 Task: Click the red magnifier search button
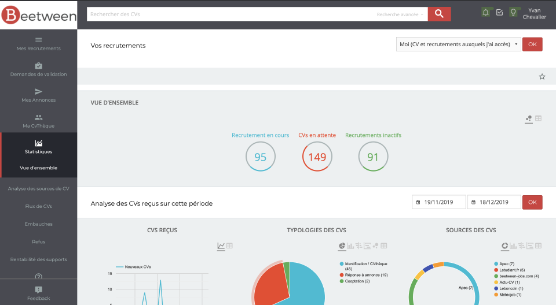[x=439, y=14]
